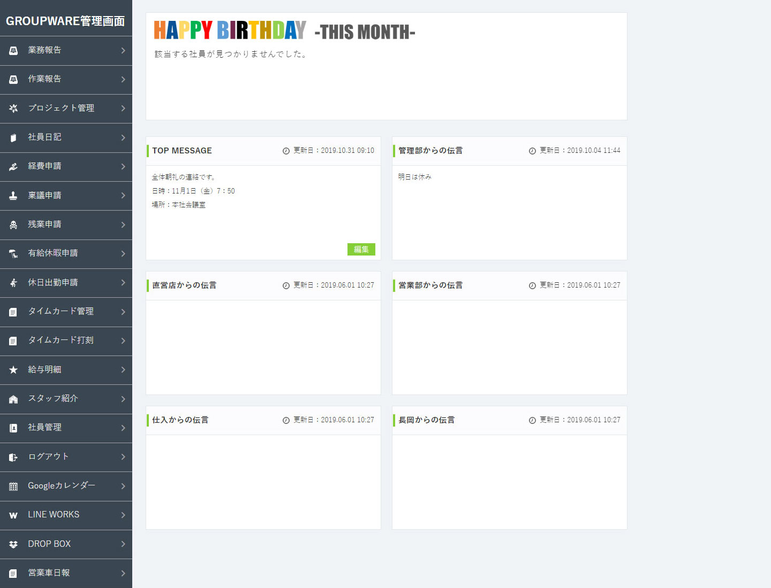This screenshot has height=588, width=771.
Task: Expand the 有給休暇申請 chevron
Action: tap(123, 253)
